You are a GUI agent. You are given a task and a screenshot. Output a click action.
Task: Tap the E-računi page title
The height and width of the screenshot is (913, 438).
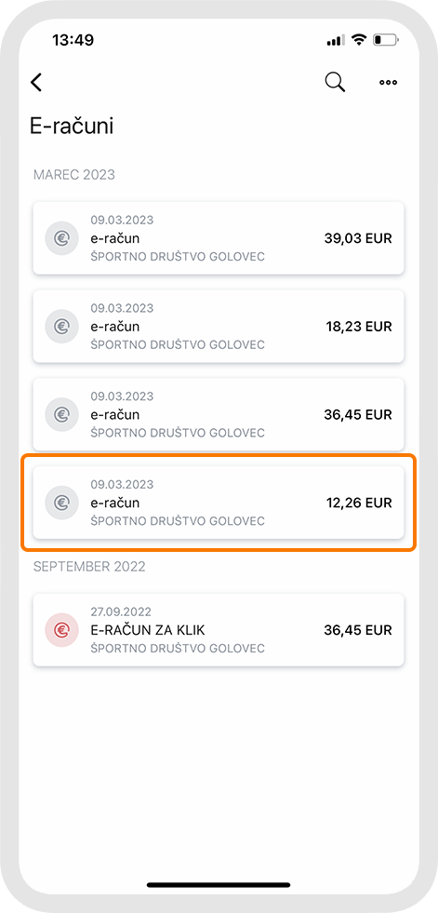coord(72,127)
